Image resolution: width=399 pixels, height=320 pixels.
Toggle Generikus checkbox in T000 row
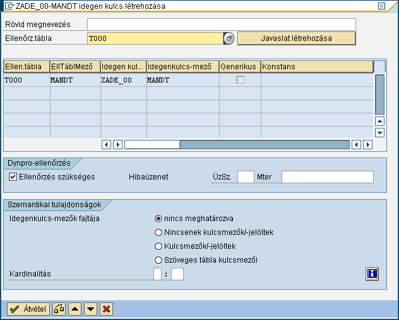pyautogui.click(x=240, y=80)
